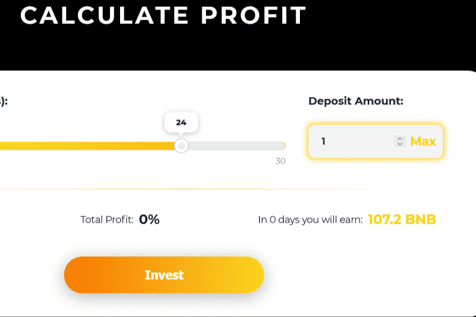476x317 pixels.
Task: Click the 107.2 BNB earnings value
Action: pos(402,220)
